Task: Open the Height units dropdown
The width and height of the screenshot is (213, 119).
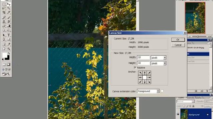Action: (x=165, y=63)
